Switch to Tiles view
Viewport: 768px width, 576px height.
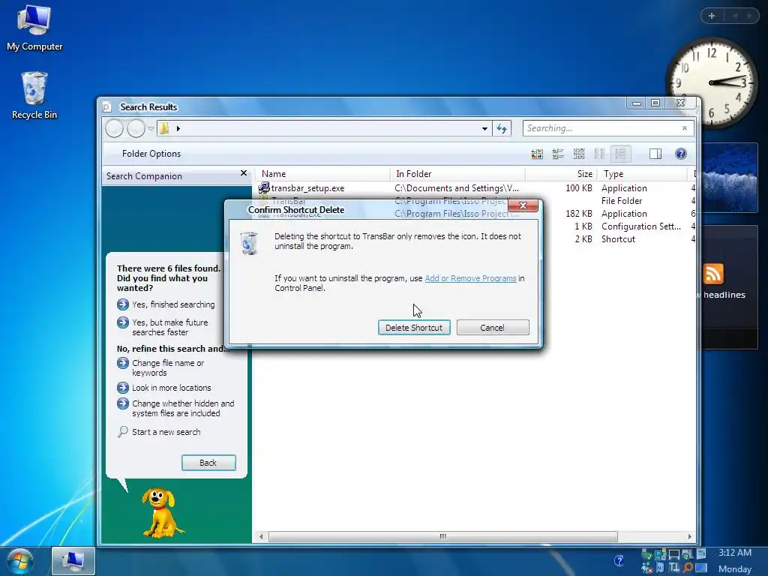click(558, 154)
